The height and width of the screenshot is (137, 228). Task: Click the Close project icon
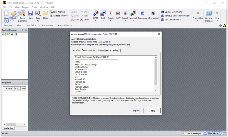point(45,13)
